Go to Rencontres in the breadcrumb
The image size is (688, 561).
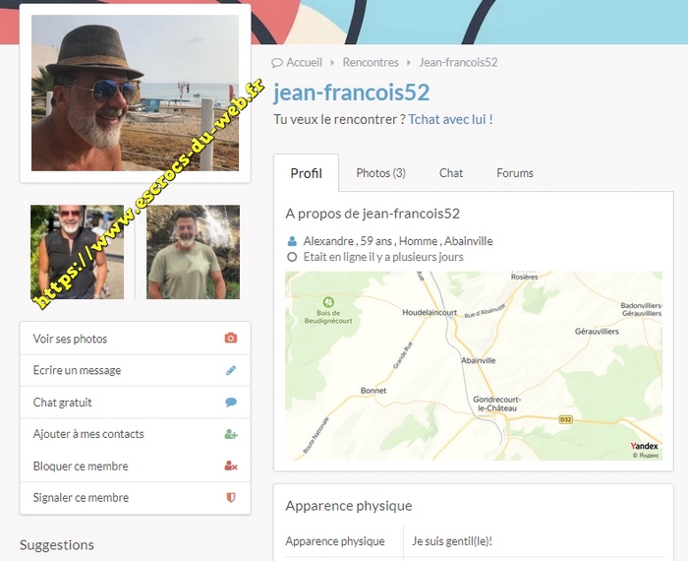(371, 62)
